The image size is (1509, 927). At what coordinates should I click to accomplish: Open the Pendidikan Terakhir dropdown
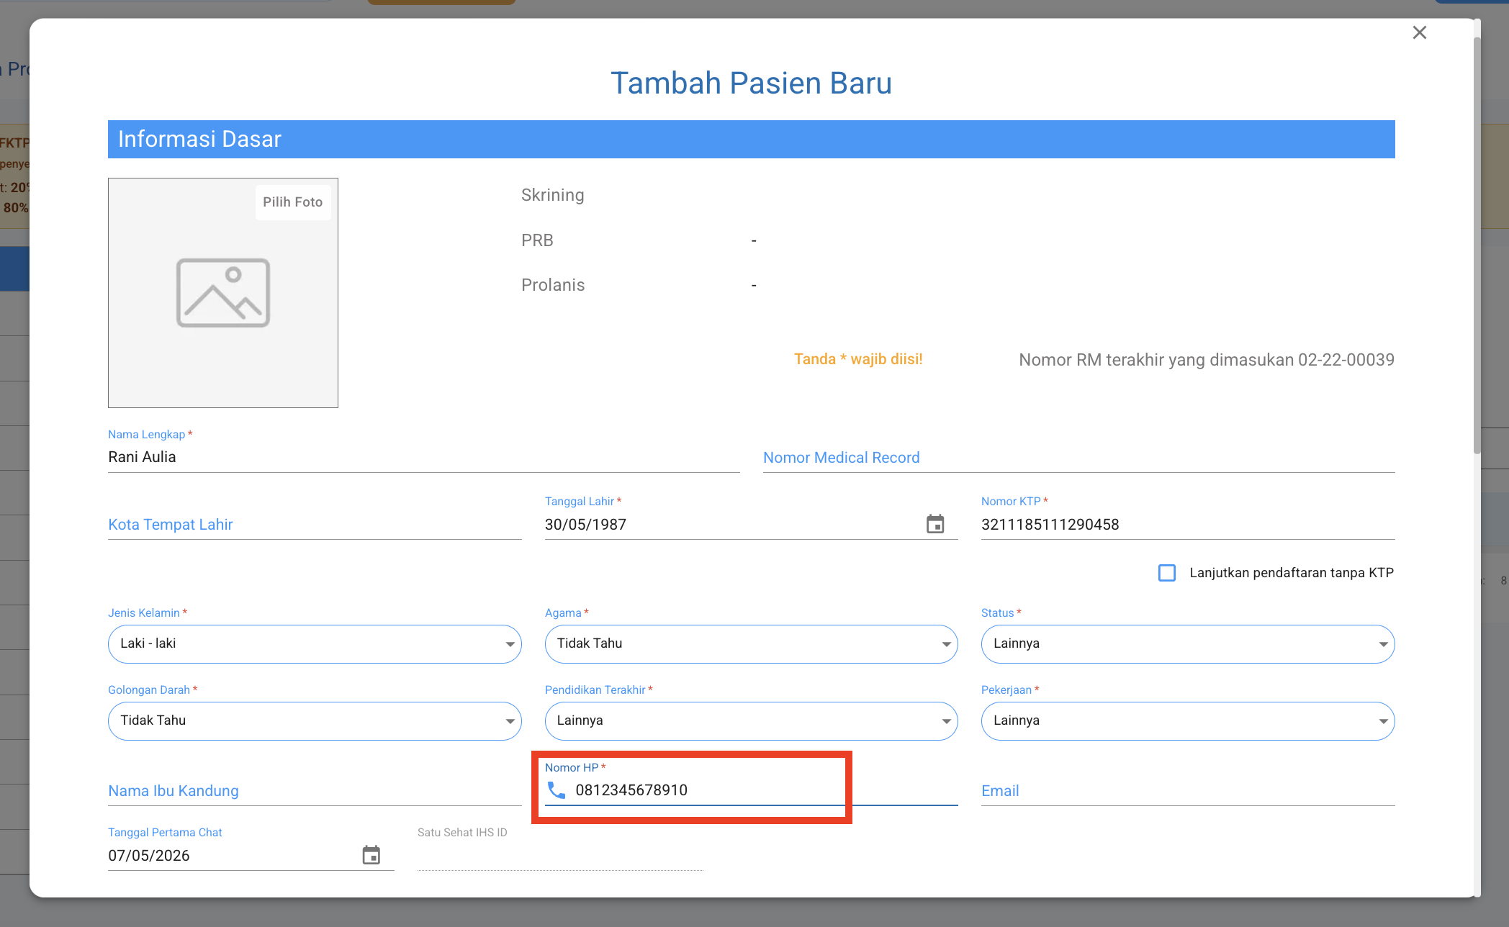click(x=751, y=720)
